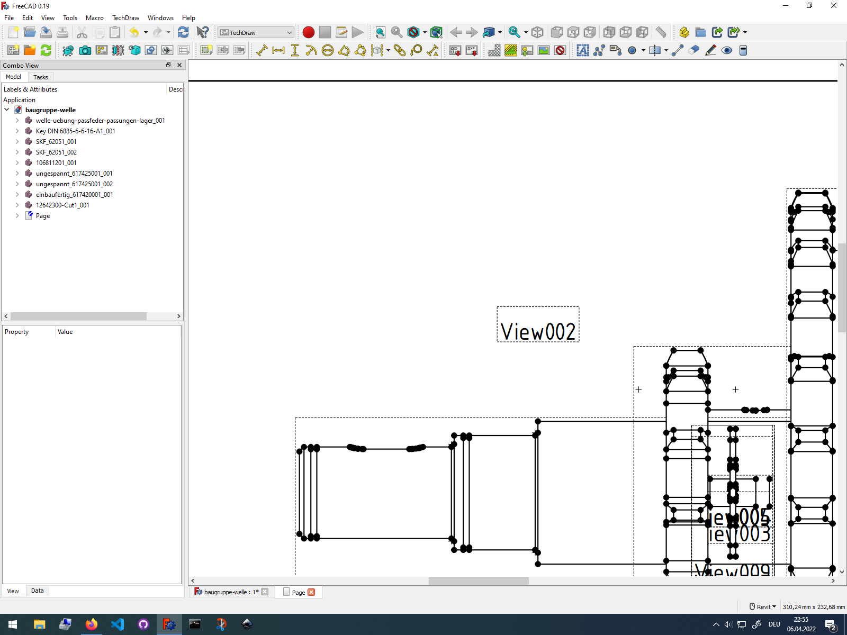
Task: Toggle view frames visibility on the page
Action: coord(560,50)
